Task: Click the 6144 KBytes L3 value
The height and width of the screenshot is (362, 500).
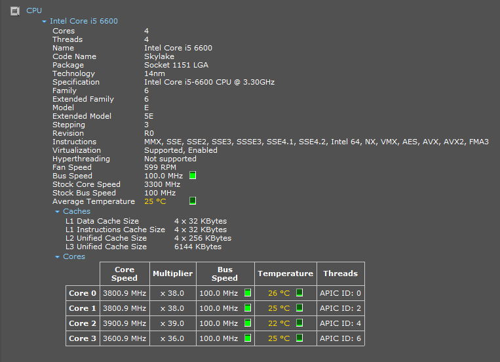Action: tap(198, 247)
